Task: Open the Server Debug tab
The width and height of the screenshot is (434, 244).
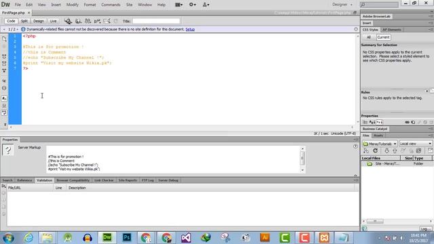Action: (x=168, y=180)
